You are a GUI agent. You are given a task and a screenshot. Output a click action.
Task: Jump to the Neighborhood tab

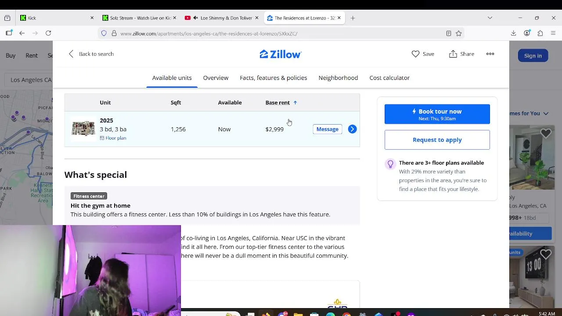pyautogui.click(x=338, y=78)
